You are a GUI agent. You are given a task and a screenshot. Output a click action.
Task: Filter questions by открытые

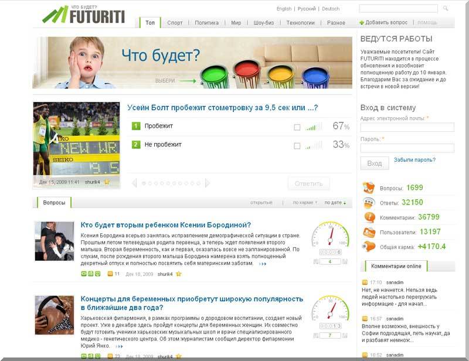(261, 203)
